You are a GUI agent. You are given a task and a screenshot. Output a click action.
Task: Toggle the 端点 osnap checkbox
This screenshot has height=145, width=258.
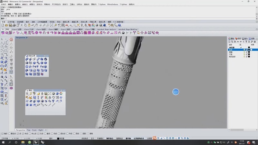3,133
